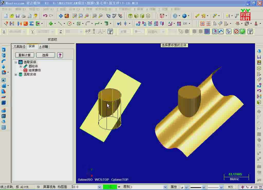This screenshot has width=263, height=190.
Task: Select the 结束操作 tree item
Action: coord(35,70)
